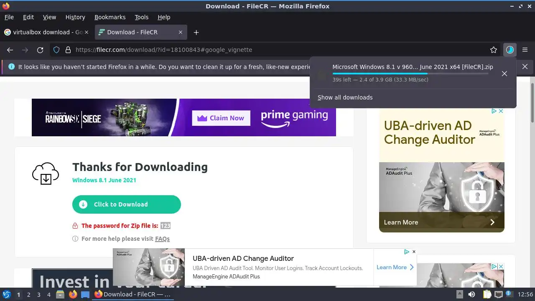The image size is (535, 301).
Task: Click the green Click to Download button
Action: coord(127,204)
